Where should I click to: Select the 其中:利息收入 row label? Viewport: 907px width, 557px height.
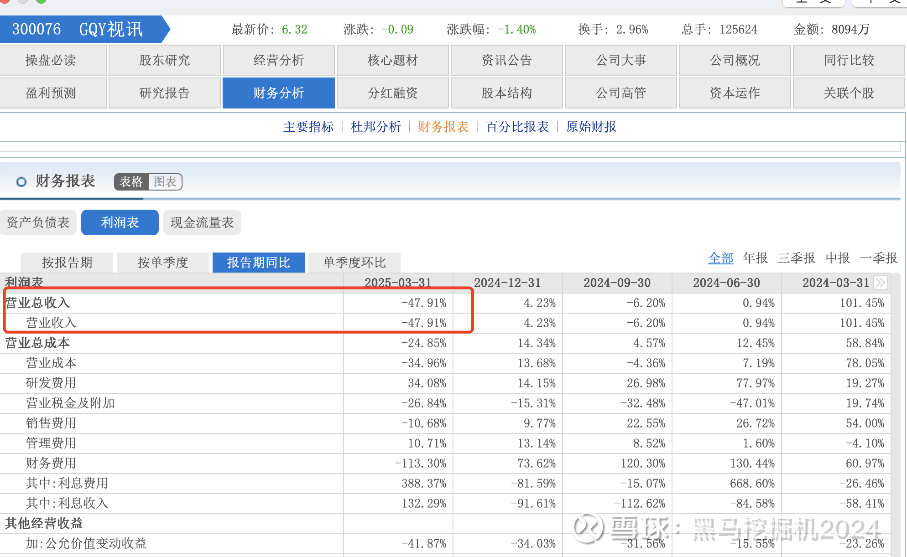(x=67, y=503)
